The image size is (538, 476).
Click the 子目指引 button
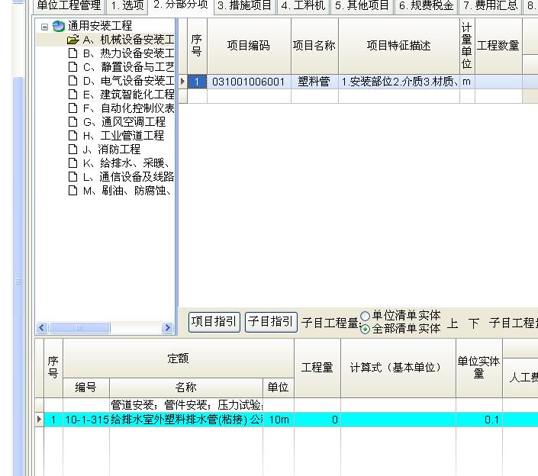pyautogui.click(x=271, y=322)
